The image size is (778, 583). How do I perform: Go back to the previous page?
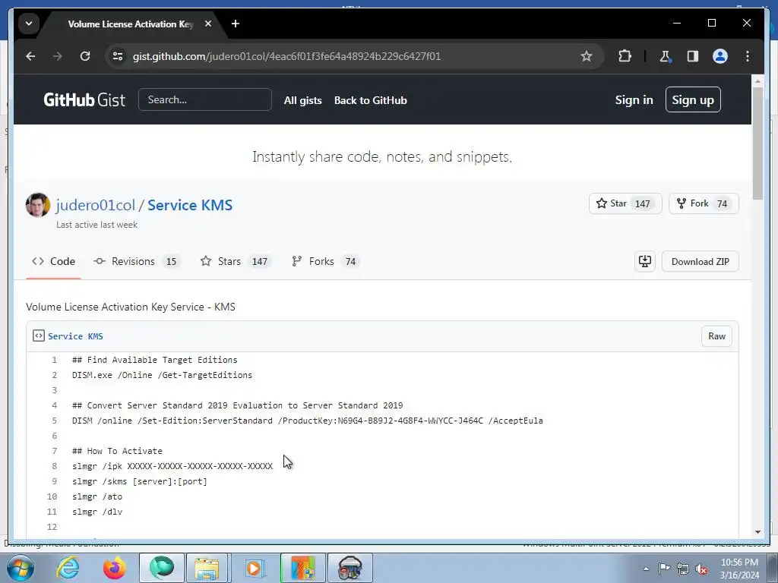(30, 56)
